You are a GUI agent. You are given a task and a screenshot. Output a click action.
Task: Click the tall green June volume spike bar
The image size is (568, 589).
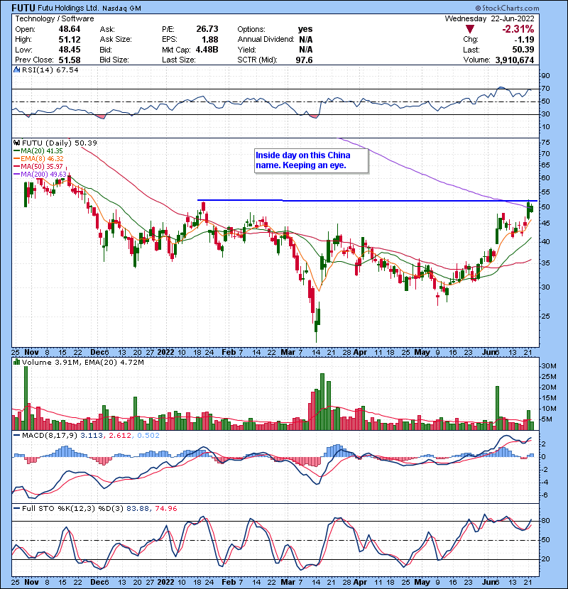click(x=497, y=408)
